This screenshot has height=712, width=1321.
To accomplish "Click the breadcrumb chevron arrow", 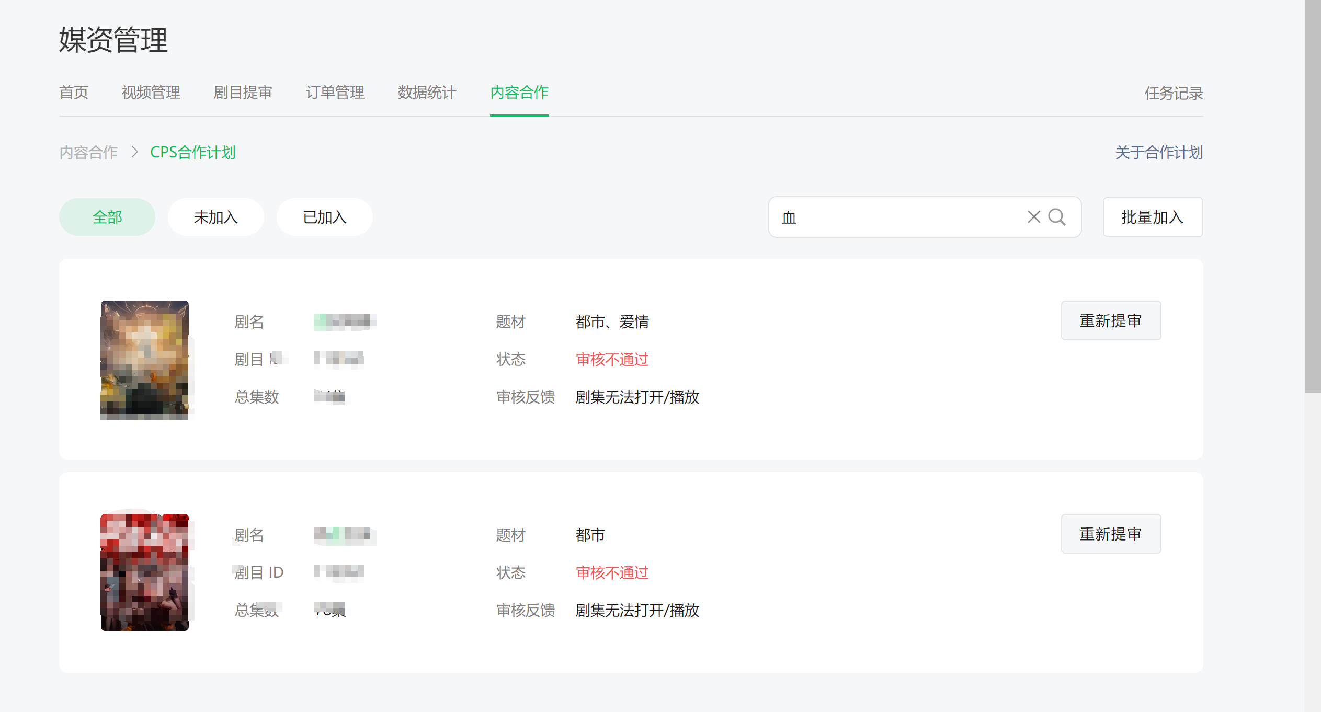I will click(x=135, y=152).
